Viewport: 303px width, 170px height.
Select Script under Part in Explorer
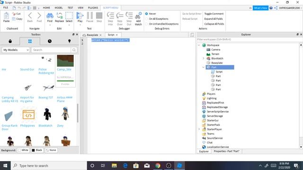219,72
